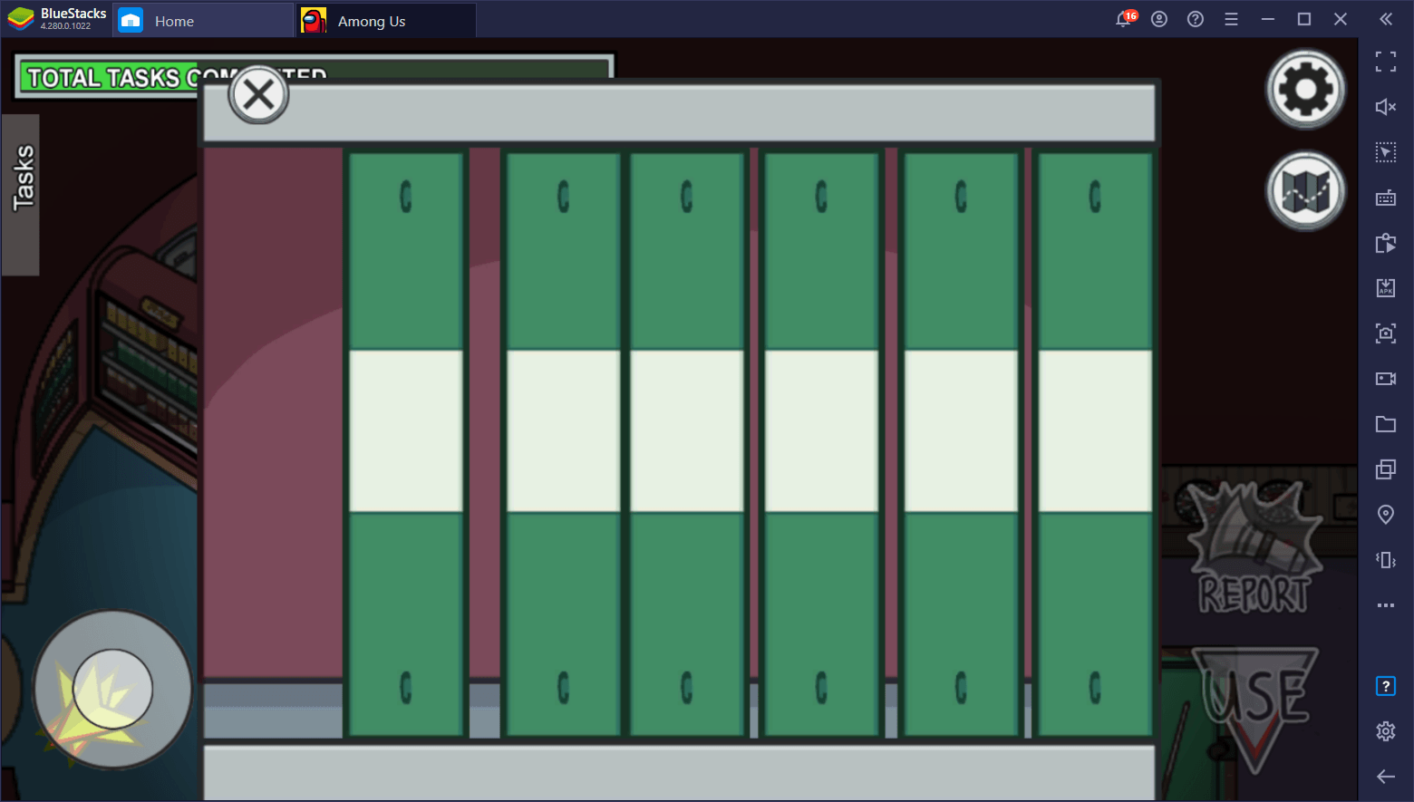Expand the Tasks side tab
1414x802 pixels.
tap(21, 194)
